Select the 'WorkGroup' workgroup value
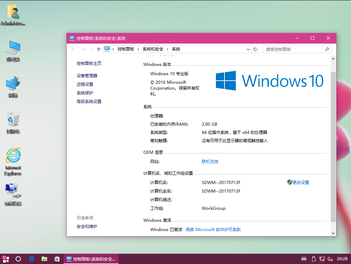This screenshot has height=264, width=351. coord(213,208)
